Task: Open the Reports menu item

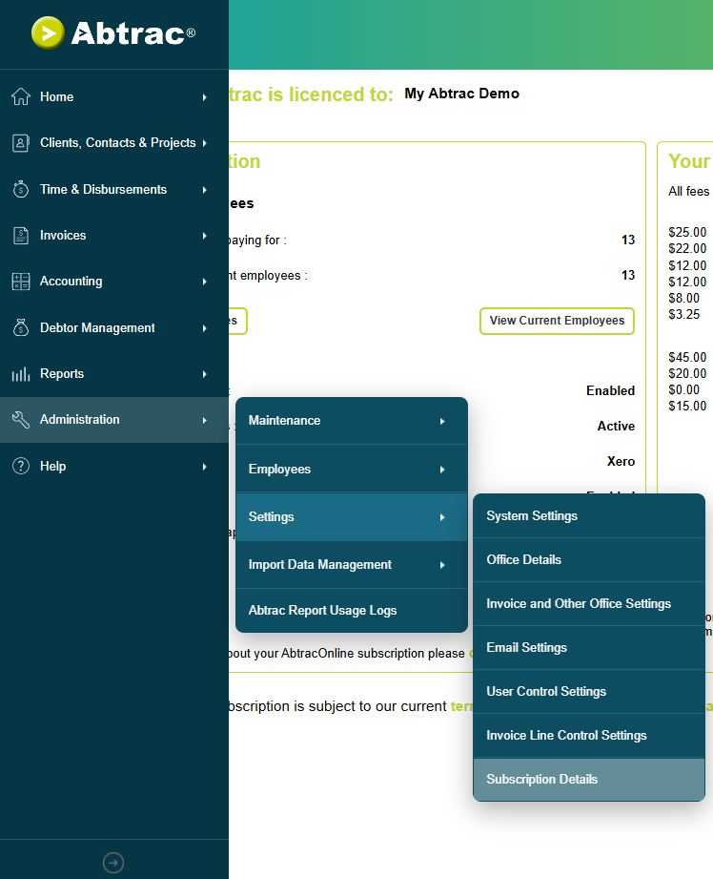Action: 114,374
